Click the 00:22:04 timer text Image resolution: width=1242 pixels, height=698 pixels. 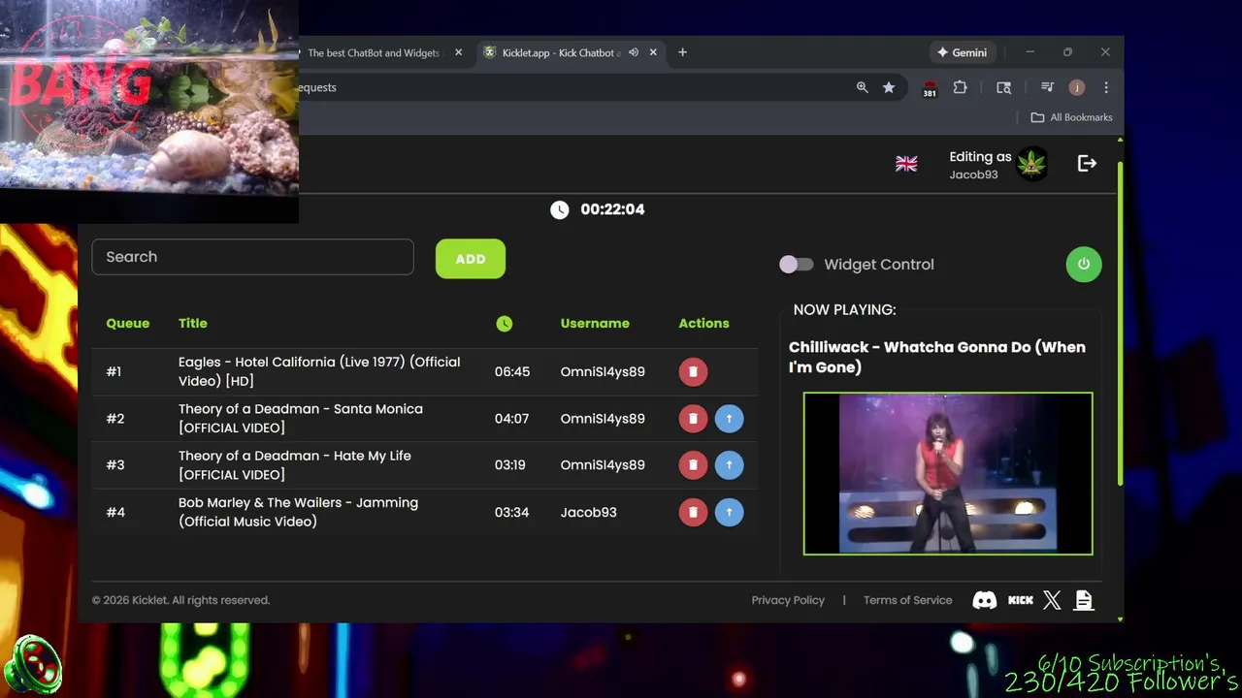pos(612,209)
